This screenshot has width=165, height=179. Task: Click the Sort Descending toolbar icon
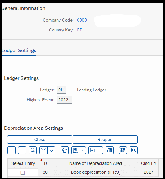22,150
